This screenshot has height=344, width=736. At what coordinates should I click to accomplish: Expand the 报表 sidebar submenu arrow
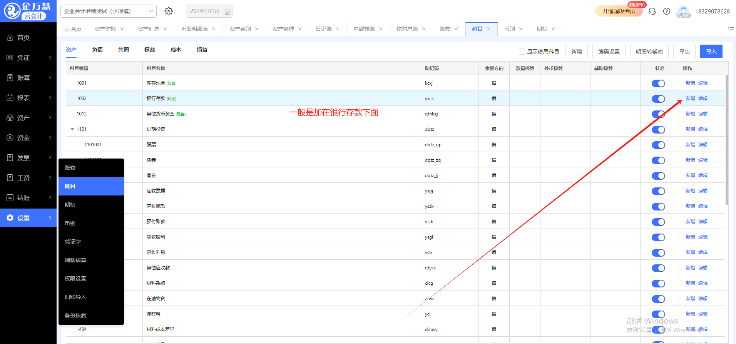[x=50, y=98]
